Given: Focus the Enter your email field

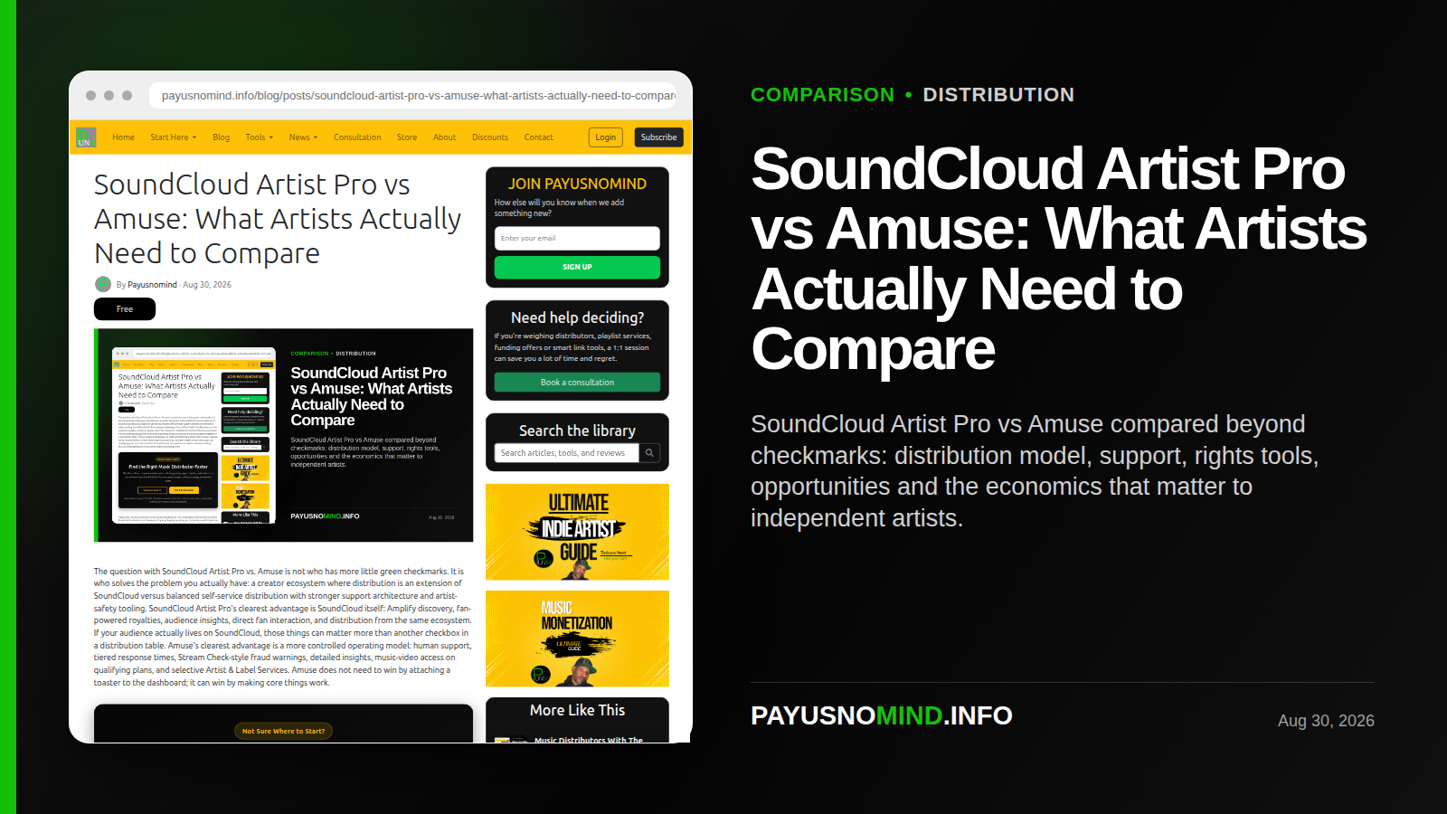Looking at the screenshot, I should click(577, 238).
